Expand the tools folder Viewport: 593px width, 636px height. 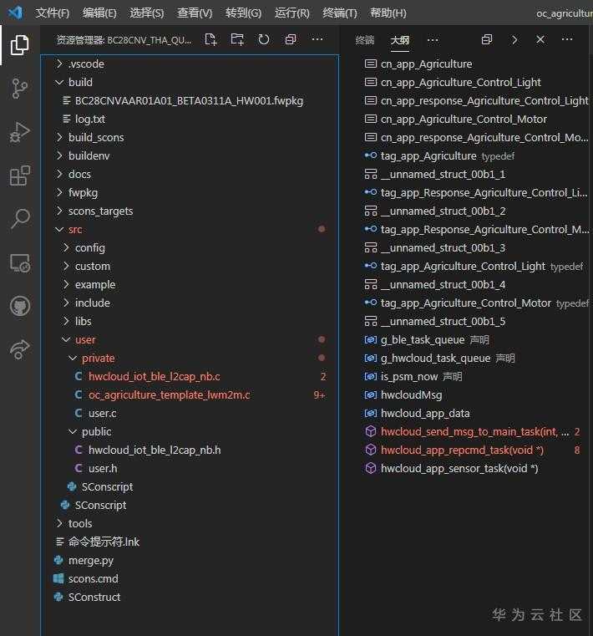coord(190,524)
